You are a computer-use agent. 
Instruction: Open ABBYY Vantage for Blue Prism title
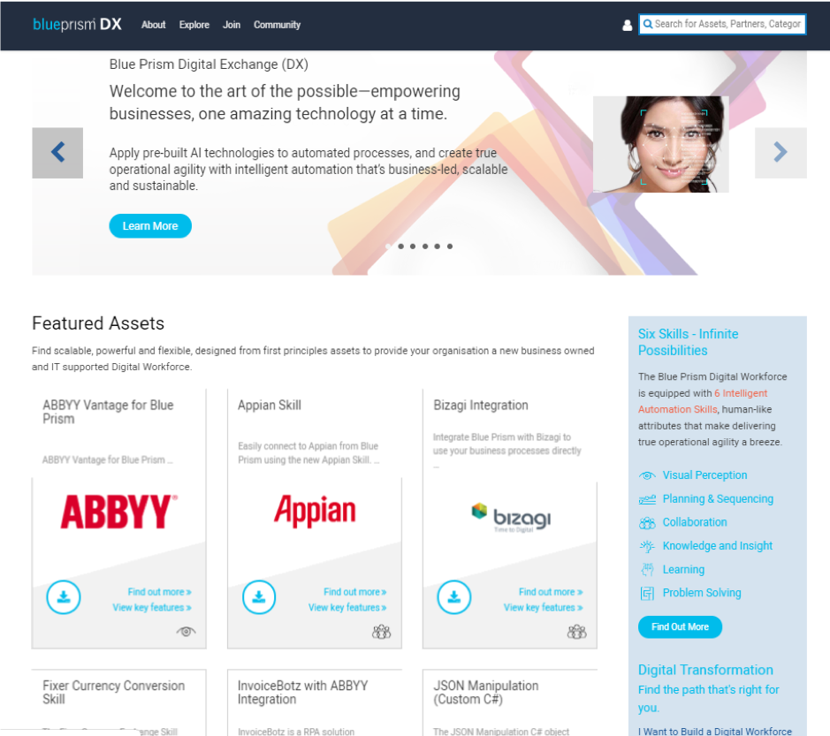coord(108,413)
